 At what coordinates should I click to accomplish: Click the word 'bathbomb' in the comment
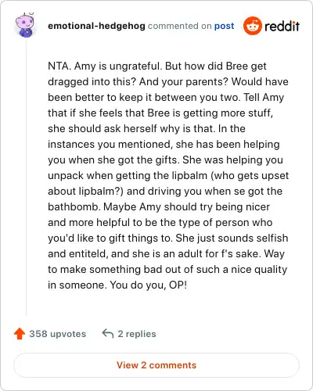click(73, 206)
